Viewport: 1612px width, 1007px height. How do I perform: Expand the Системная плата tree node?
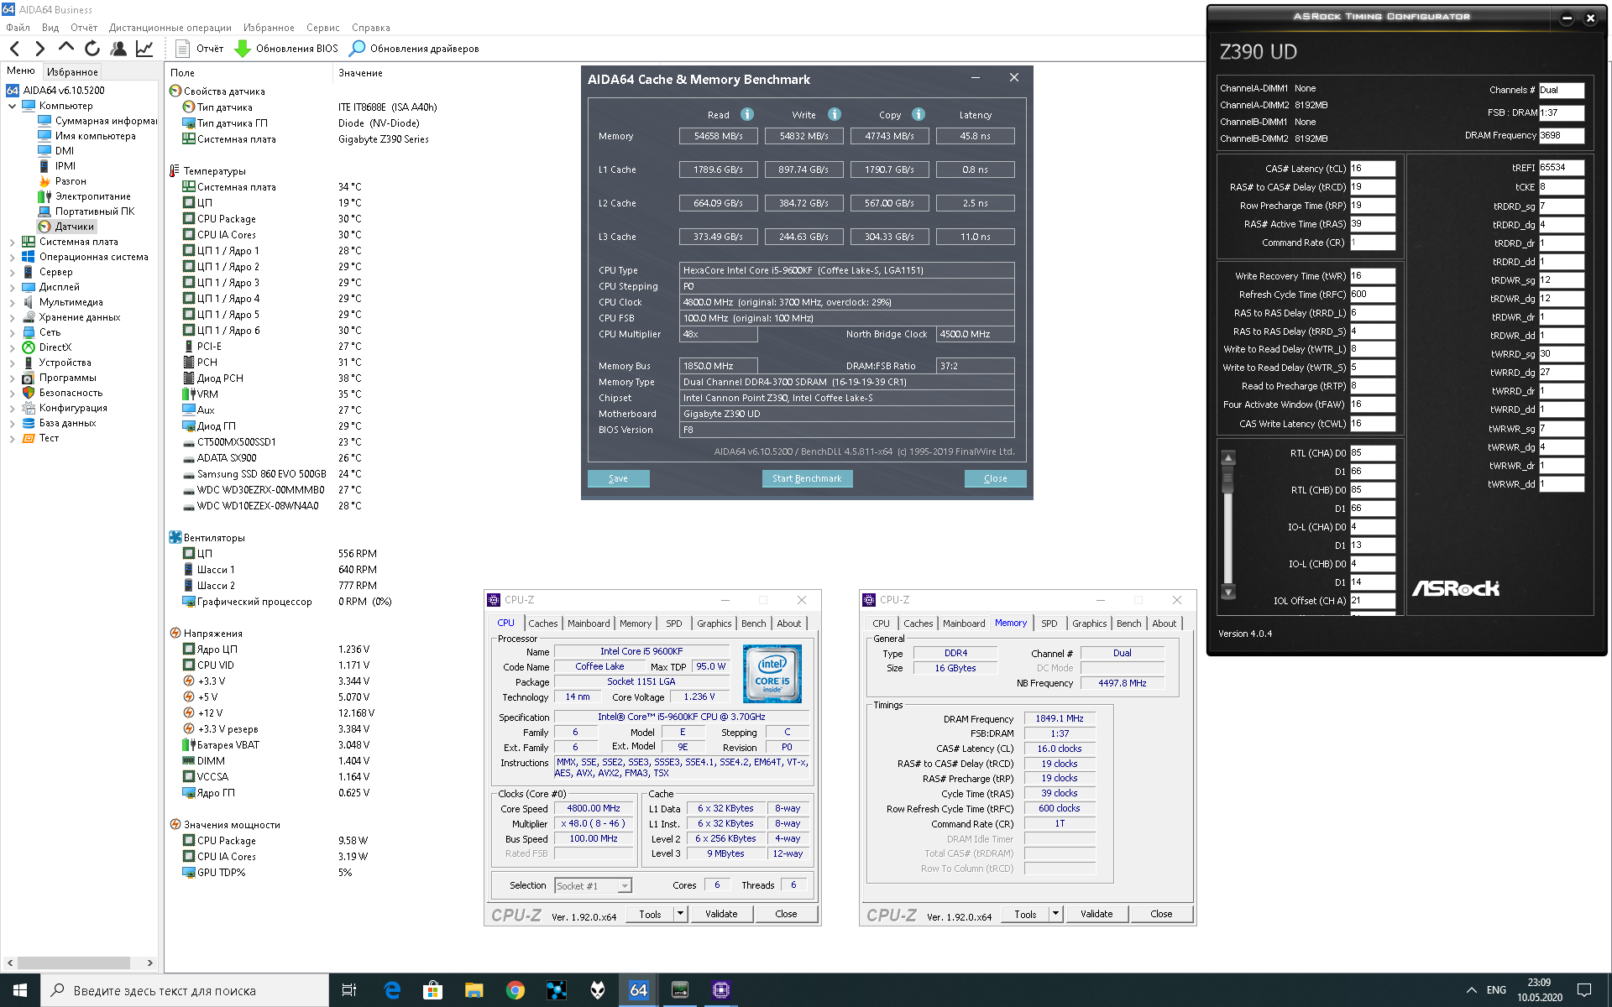pos(12,242)
